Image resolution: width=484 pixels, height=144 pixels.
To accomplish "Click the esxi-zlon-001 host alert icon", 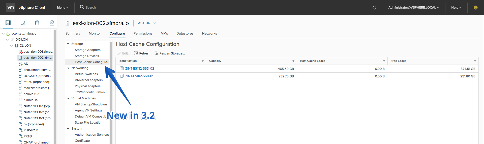I will point(21,52).
